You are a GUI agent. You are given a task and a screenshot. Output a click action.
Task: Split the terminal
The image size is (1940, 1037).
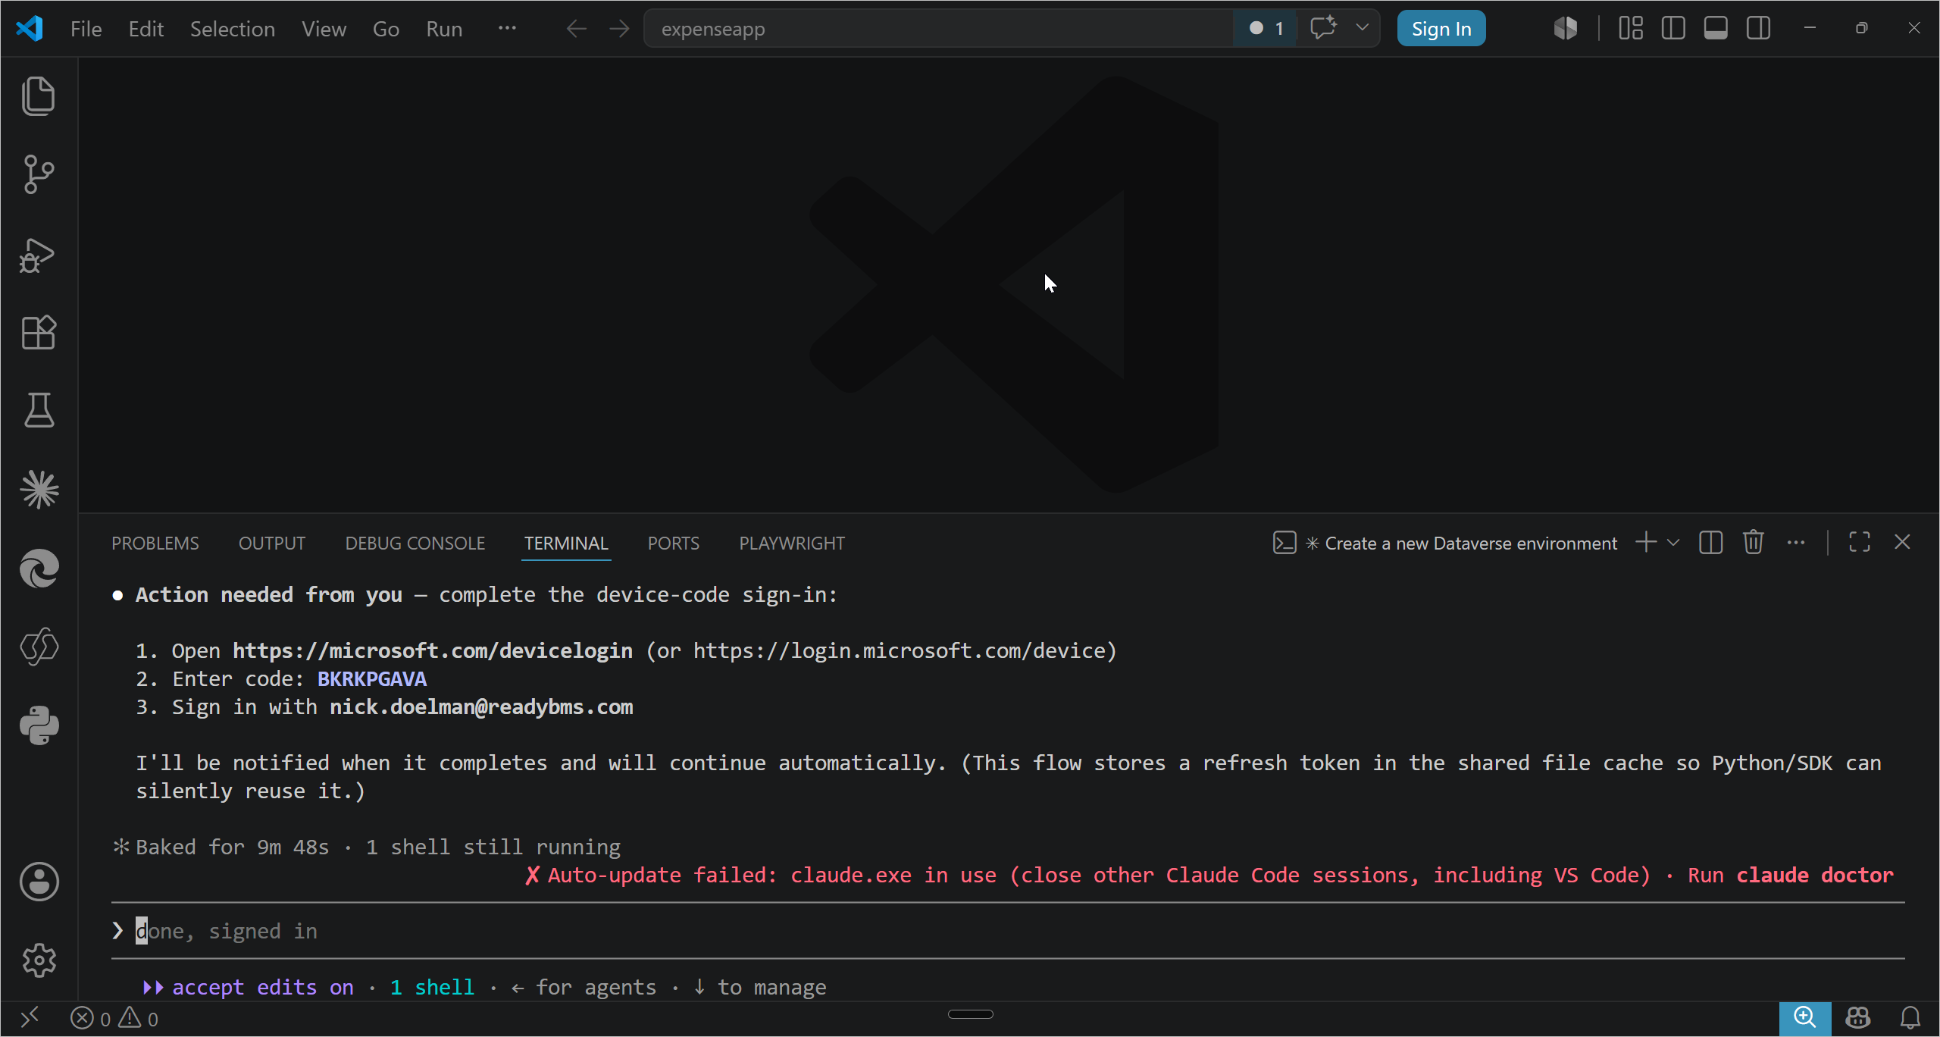[1710, 543]
